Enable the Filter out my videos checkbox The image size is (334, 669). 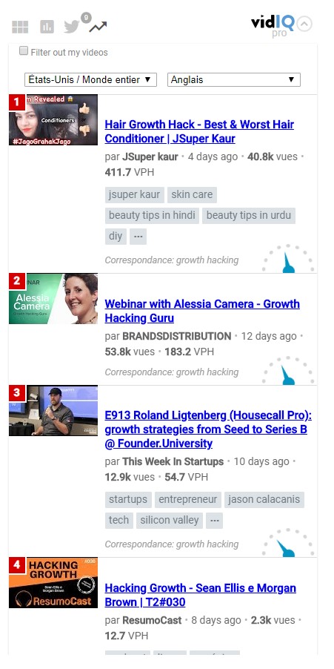tap(24, 51)
